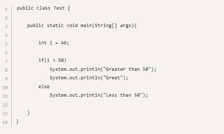Click line number 5 in the gutter
The width and height of the screenshot is (224, 134).
(6, 44)
